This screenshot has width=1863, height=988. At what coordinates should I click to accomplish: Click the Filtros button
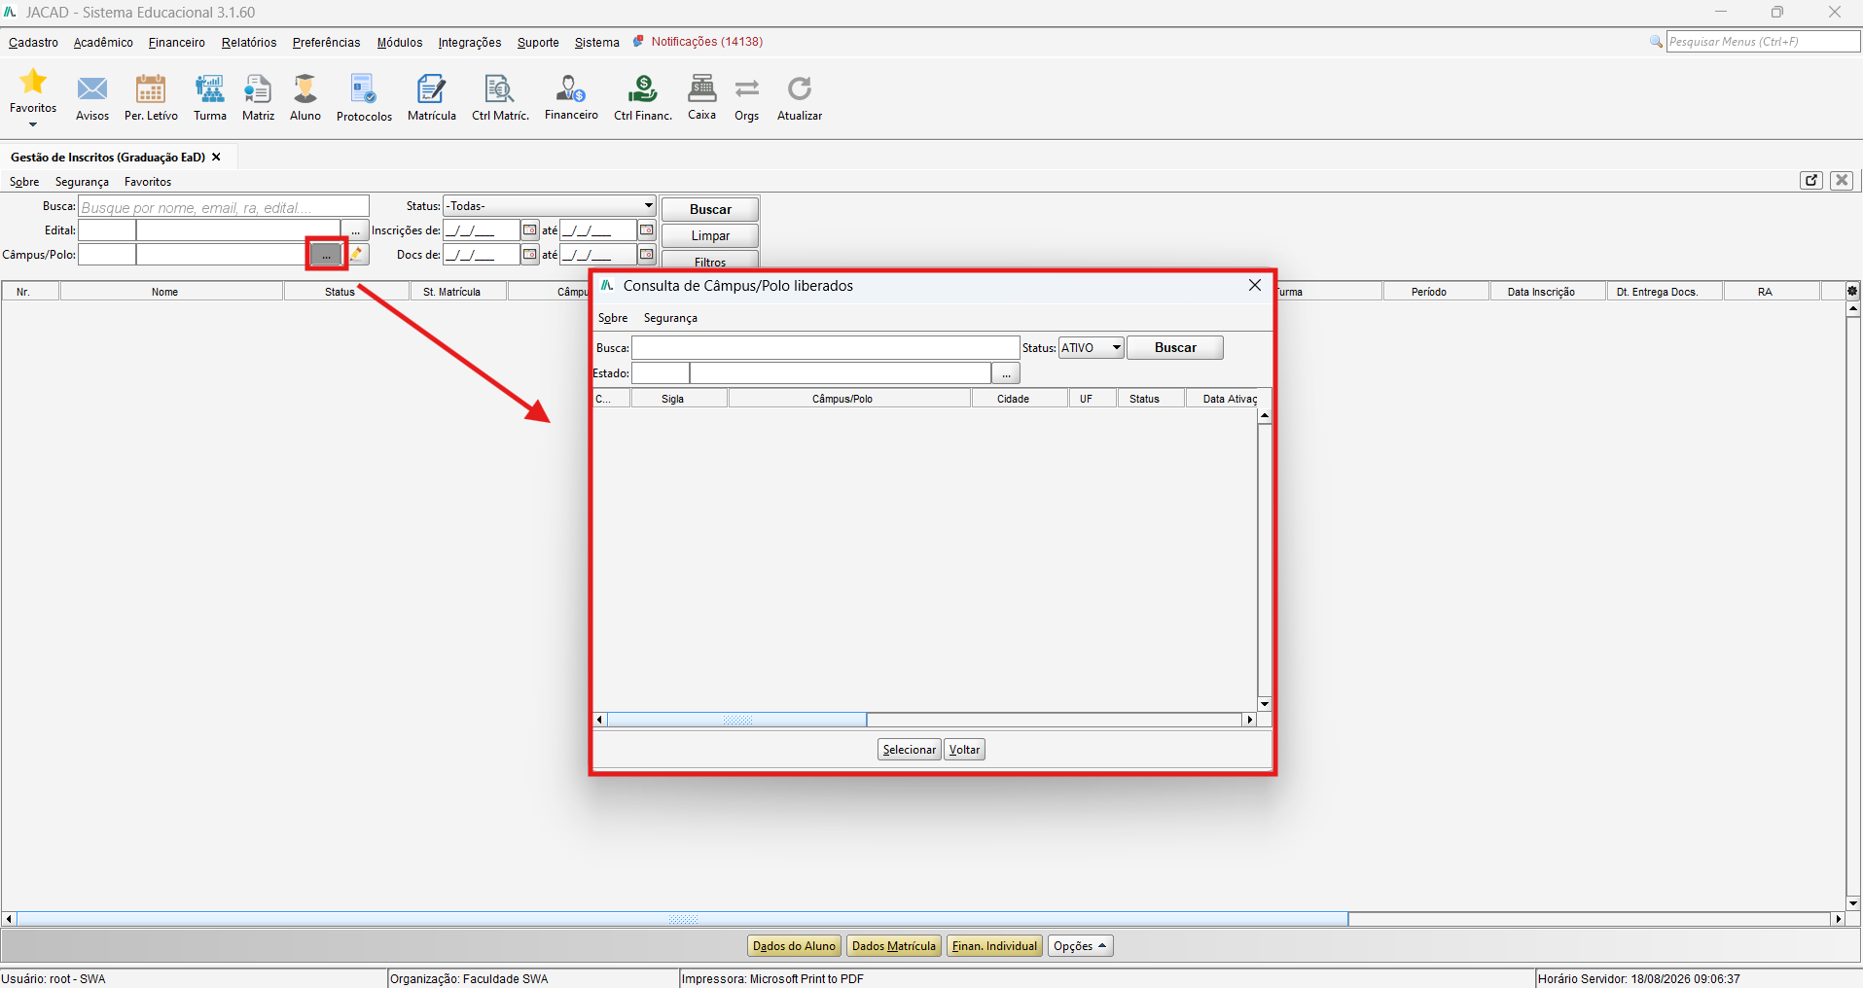710,260
